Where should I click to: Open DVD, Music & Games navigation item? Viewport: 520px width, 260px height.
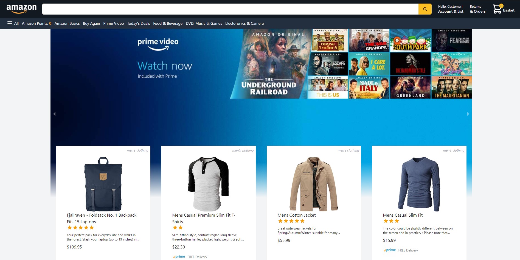(204, 23)
